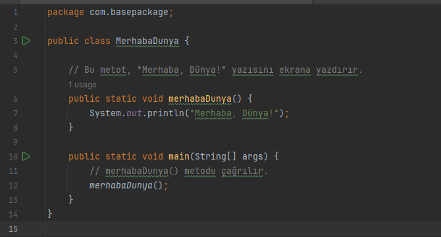
Task: Click the closing brace on line 8
Action: (71, 128)
